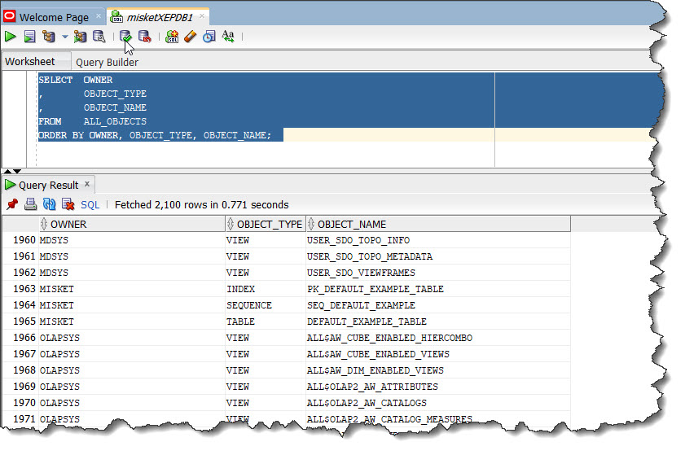Viewport: 685px width, 455px height.
Task: Click the Delete Row icon in the result toolbar
Action: tap(68, 204)
